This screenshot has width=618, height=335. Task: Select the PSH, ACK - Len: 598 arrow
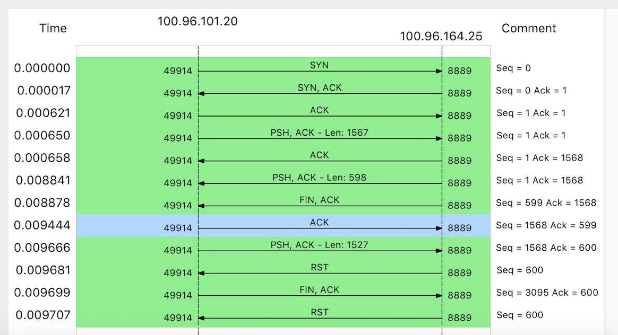click(x=319, y=182)
